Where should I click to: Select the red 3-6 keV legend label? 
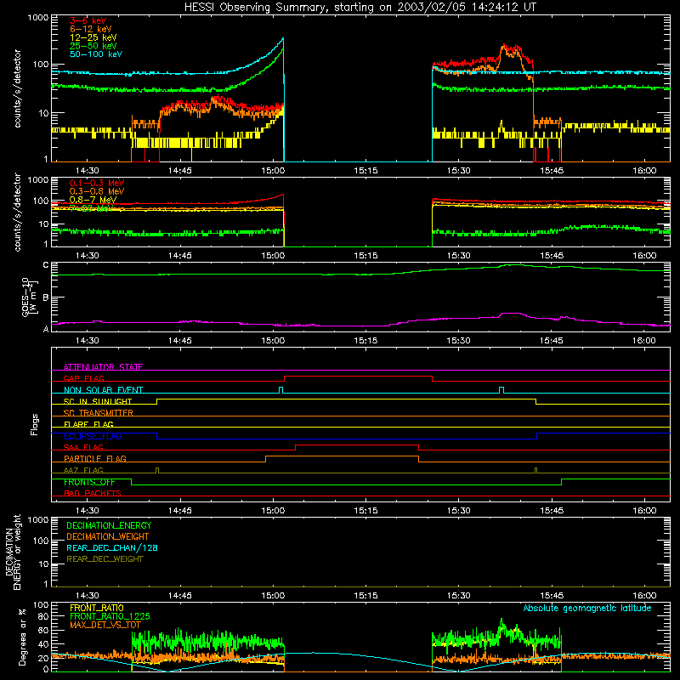(88, 20)
